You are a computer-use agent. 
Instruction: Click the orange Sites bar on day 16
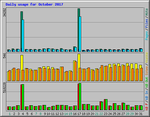76,71
